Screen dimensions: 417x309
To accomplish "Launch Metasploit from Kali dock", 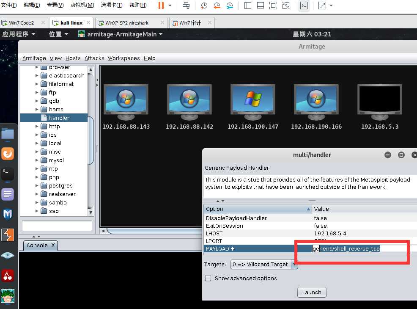I will [x=8, y=214].
